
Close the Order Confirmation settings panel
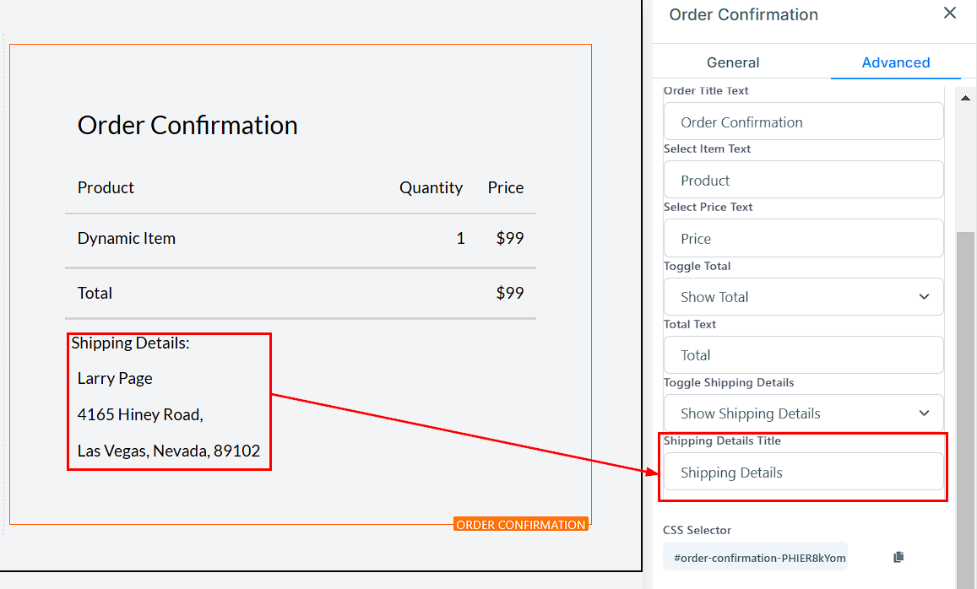tap(950, 14)
